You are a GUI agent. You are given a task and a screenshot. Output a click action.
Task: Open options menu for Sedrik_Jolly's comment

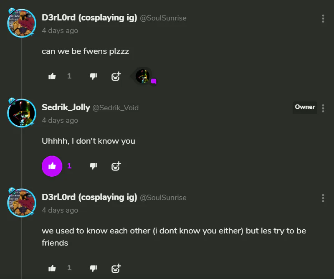323,108
